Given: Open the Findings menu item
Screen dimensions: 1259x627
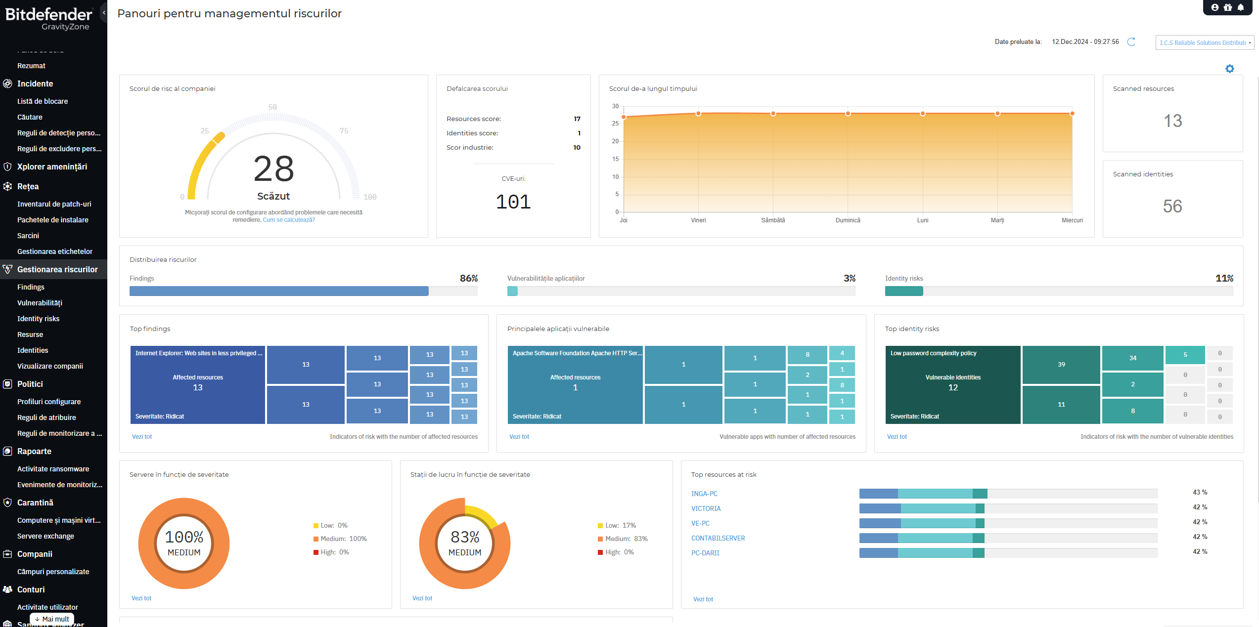Looking at the screenshot, I should point(31,287).
